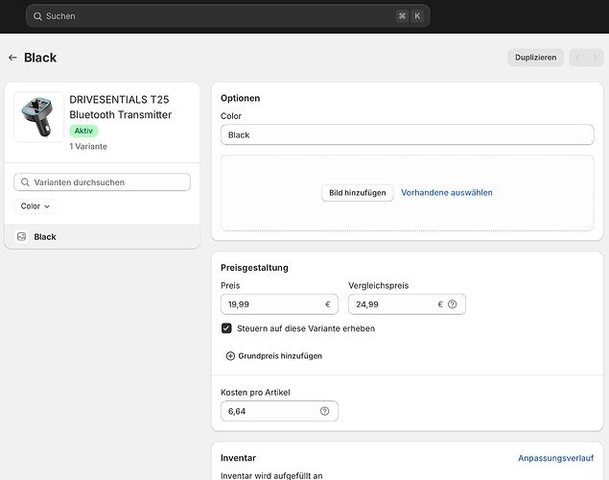
Task: Focus the Preis input field
Action: 271,304
